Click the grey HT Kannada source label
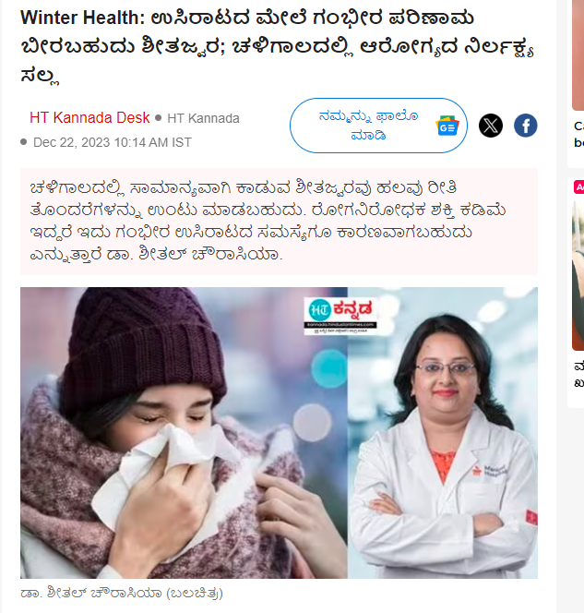The image size is (584, 613). coord(203,118)
